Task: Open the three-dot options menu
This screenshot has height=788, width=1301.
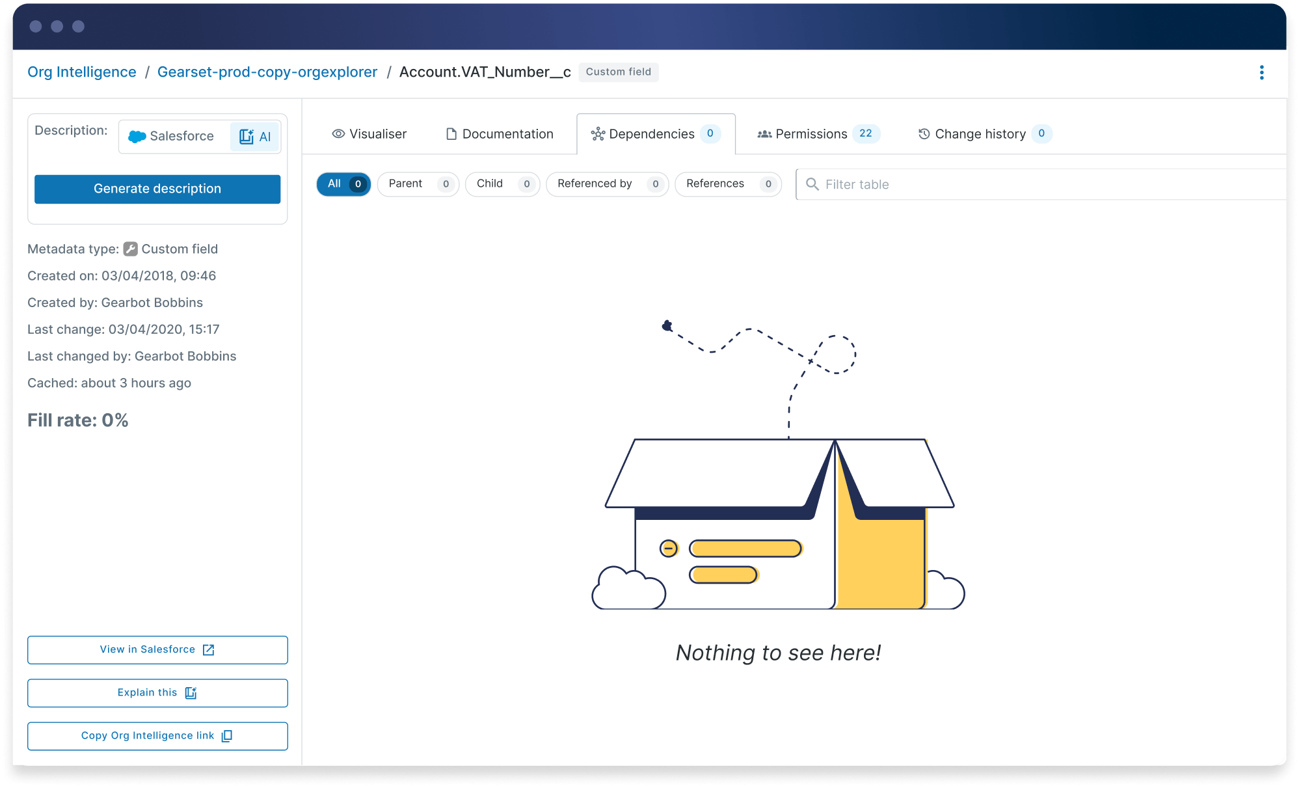Action: point(1261,72)
